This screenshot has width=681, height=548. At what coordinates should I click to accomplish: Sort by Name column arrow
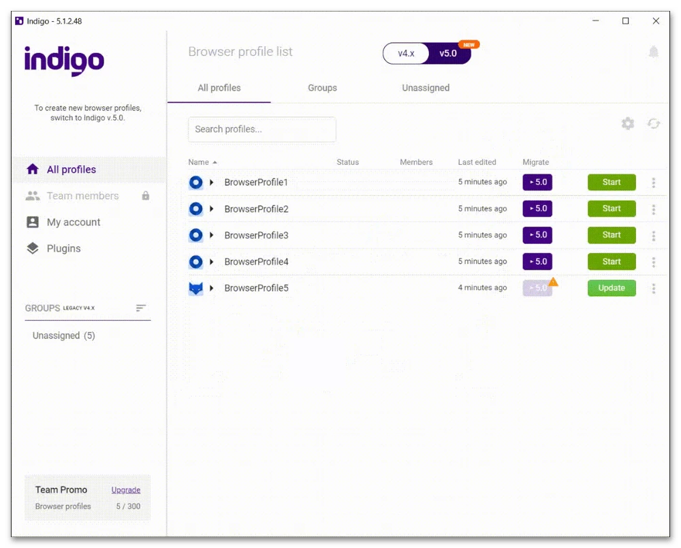pos(215,163)
